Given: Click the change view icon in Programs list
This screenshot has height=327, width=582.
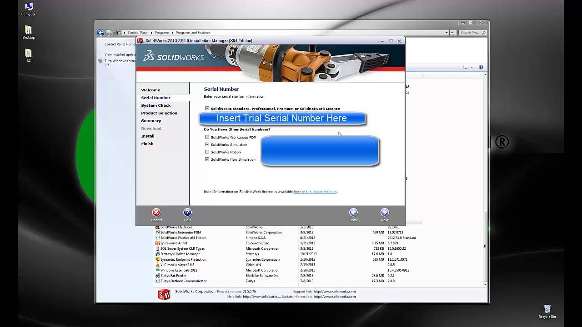Looking at the screenshot, I should pos(465,67).
